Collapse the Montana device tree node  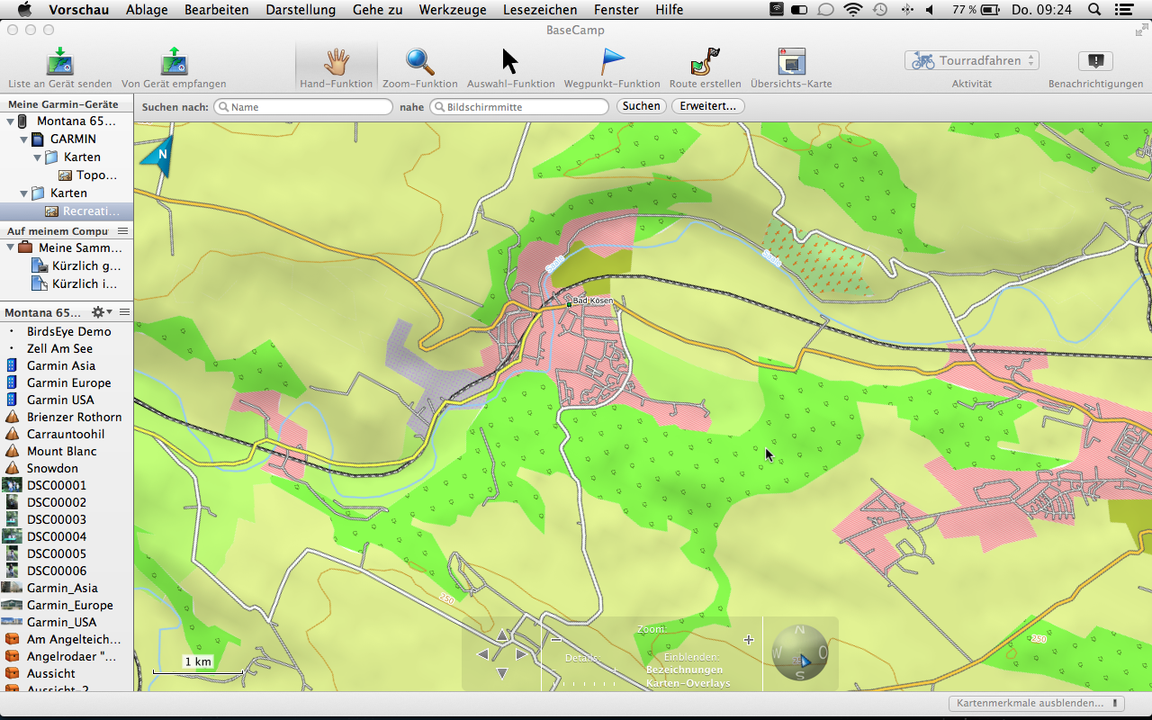pos(11,121)
